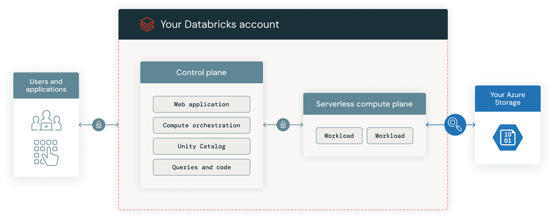Click the arrow entering the Control plane from the left

coord(114,124)
